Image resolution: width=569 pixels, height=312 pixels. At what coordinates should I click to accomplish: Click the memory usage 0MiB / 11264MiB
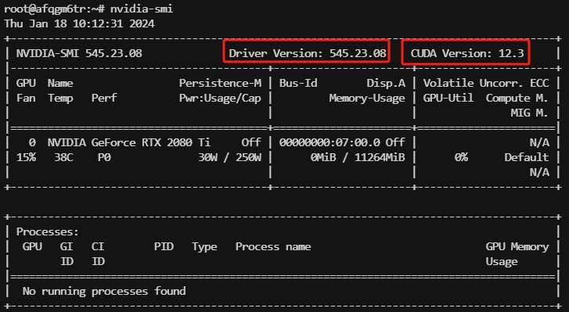[x=358, y=157]
